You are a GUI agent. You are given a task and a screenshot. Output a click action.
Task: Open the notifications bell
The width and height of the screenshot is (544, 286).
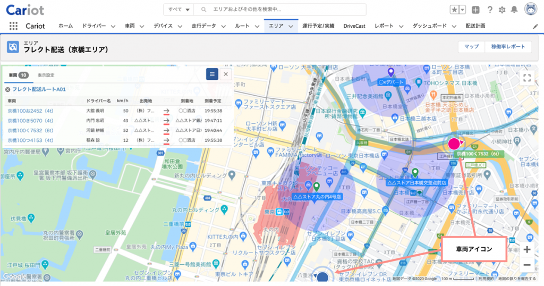point(514,10)
